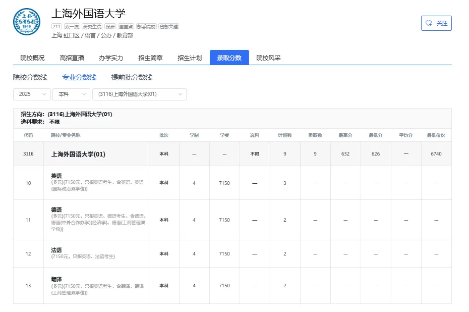Screen dimensions: 469x312
Task: Click the 计划数 column header
Action: click(285, 135)
